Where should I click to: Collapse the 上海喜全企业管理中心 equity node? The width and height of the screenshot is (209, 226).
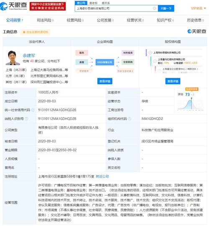(159, 70)
